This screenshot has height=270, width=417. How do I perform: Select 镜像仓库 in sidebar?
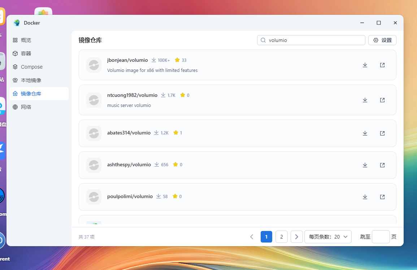coord(39,94)
